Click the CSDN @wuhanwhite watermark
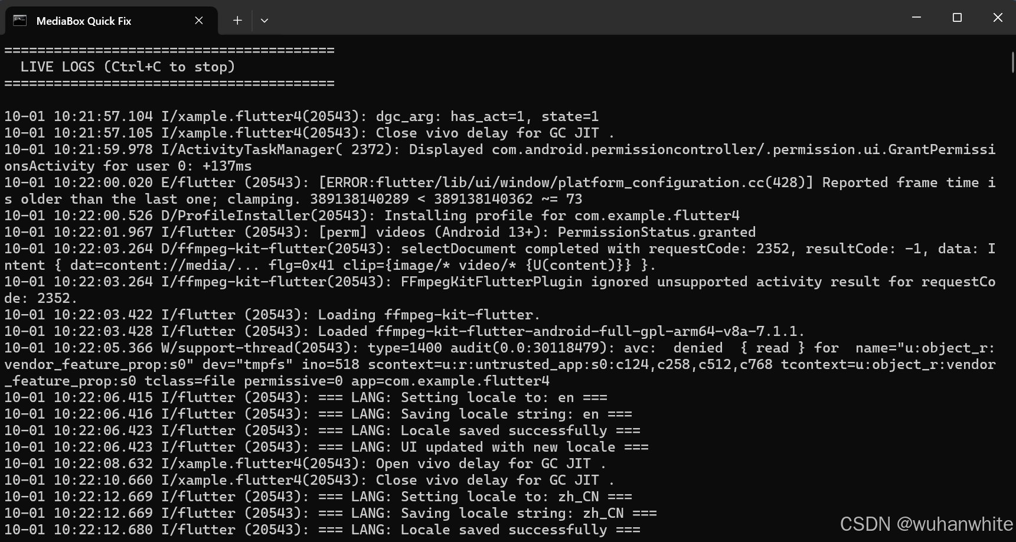This screenshot has height=542, width=1016. click(926, 524)
